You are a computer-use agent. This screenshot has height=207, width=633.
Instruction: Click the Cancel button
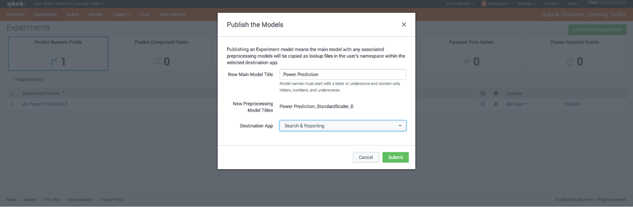366,157
